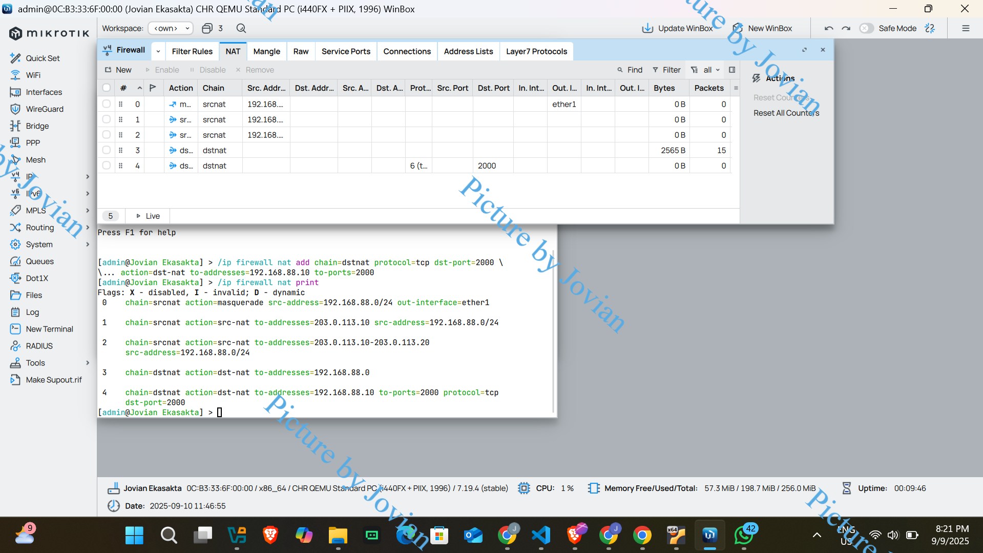Expand the IP submenu
Viewport: 983px width, 553px height.
pyautogui.click(x=88, y=177)
